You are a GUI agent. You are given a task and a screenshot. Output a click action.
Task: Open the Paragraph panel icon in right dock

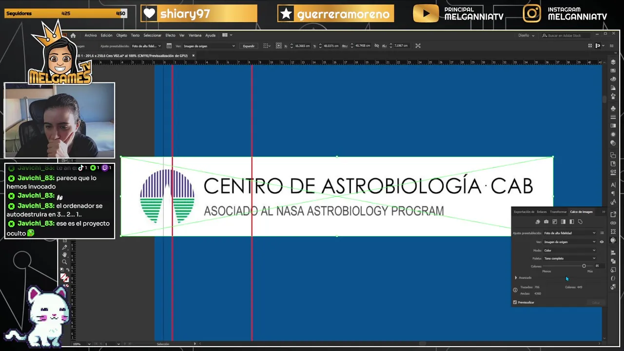point(613,193)
